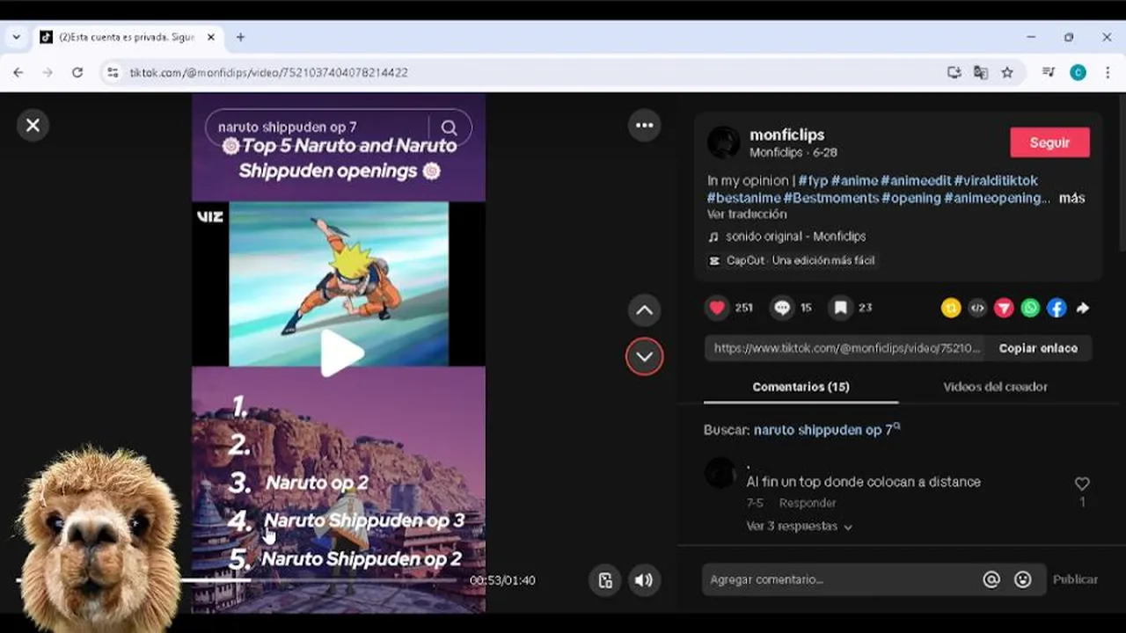Click the site info icon in address bar
Image resolution: width=1126 pixels, height=633 pixels.
pyautogui.click(x=112, y=73)
